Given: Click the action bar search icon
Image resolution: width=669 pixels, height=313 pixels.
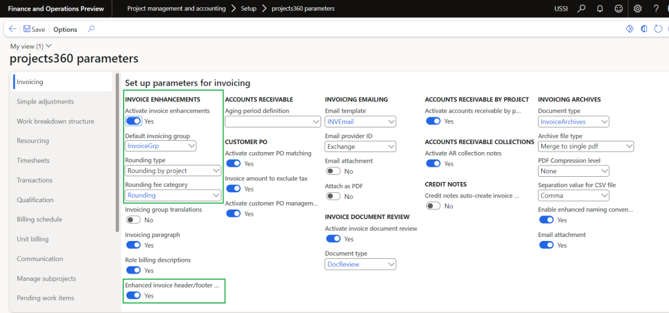Looking at the screenshot, I should coord(91,29).
